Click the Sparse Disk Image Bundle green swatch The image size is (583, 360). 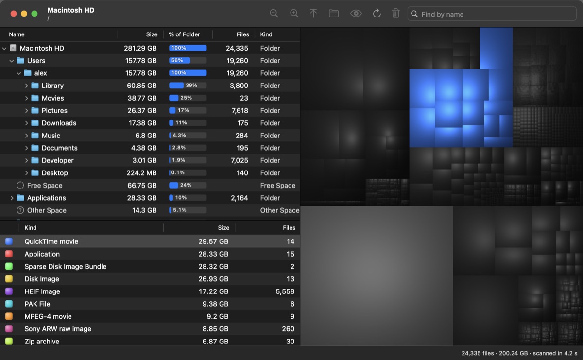(9, 266)
